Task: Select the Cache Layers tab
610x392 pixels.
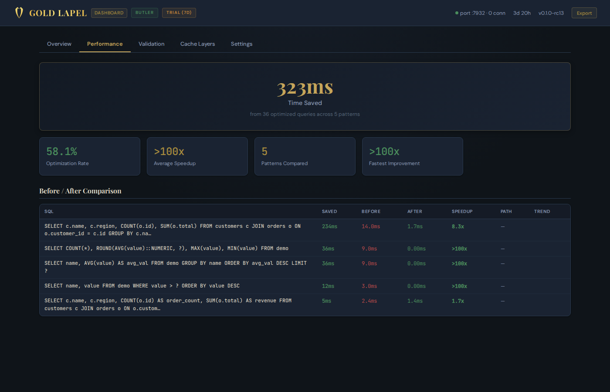Action: click(x=197, y=44)
